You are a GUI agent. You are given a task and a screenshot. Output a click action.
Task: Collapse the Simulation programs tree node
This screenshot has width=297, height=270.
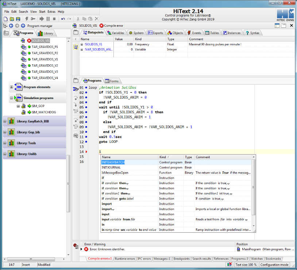(x=11, y=98)
